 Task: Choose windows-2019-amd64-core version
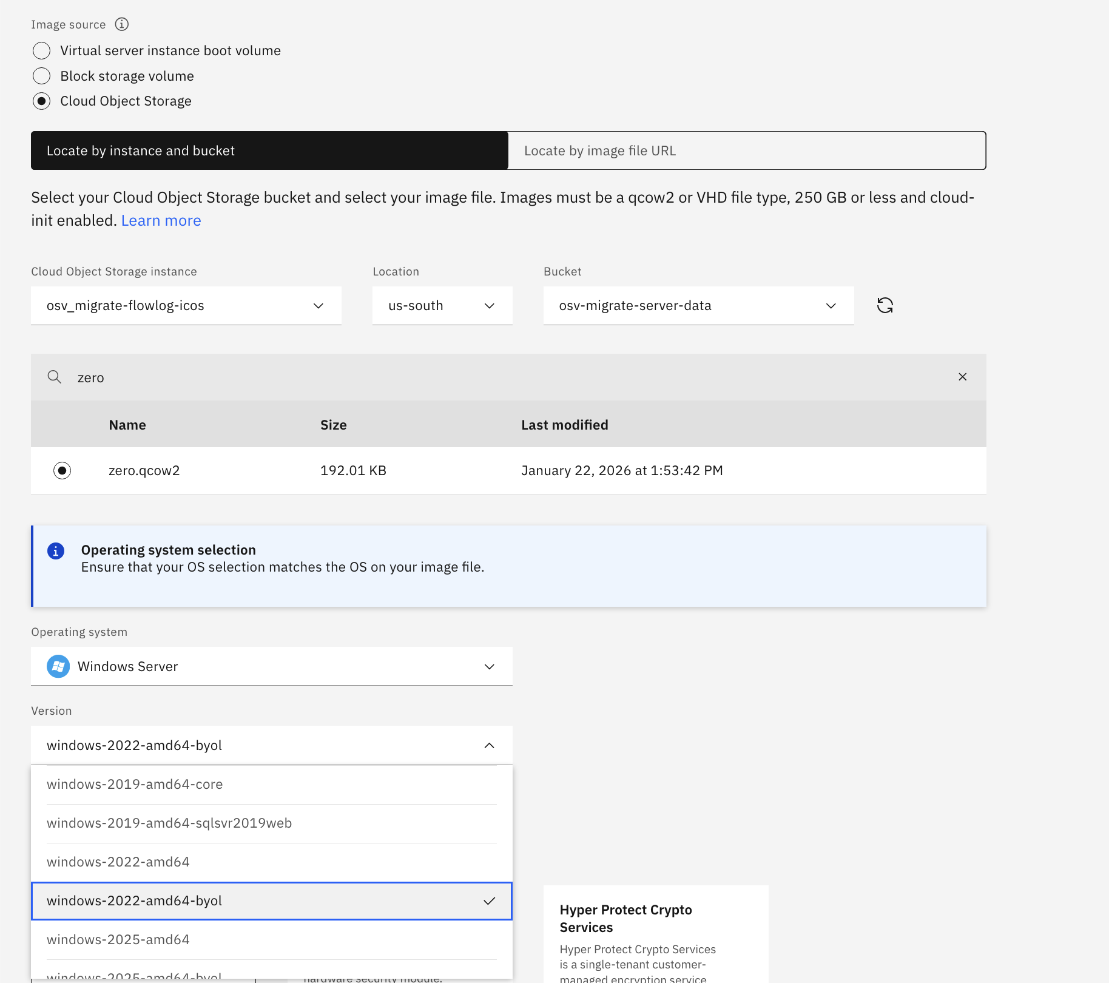(272, 784)
